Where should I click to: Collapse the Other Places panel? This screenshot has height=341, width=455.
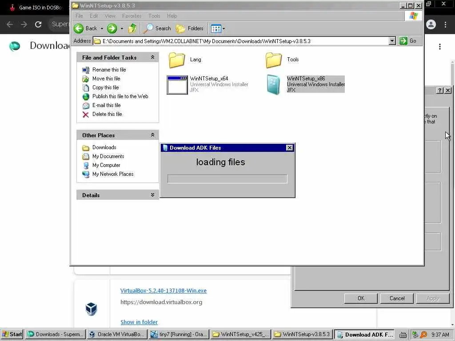click(x=152, y=135)
